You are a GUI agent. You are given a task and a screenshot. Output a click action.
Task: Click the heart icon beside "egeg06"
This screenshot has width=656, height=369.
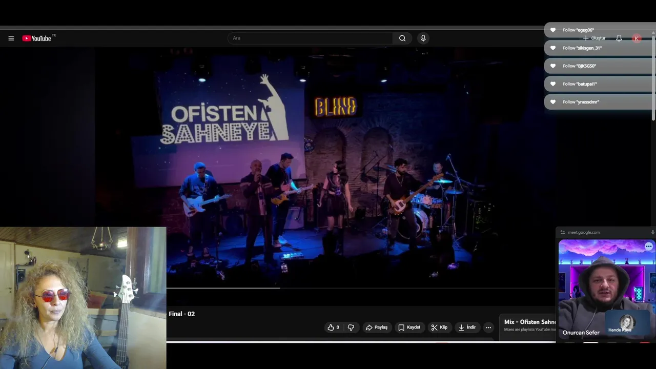pos(552,30)
